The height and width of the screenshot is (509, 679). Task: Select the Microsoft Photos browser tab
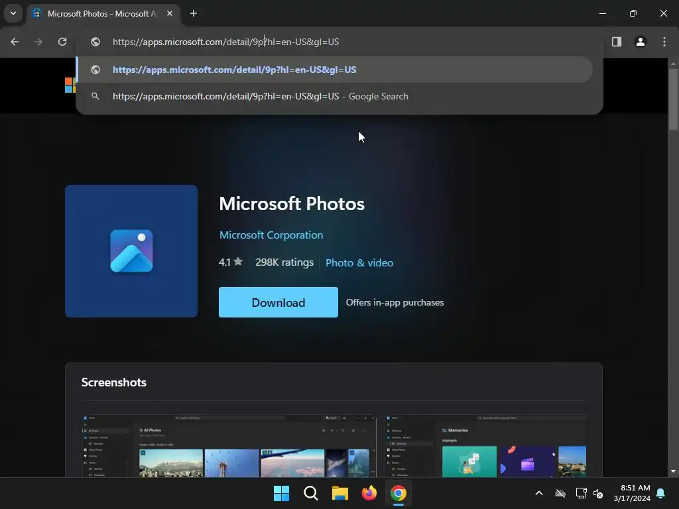pyautogui.click(x=103, y=14)
